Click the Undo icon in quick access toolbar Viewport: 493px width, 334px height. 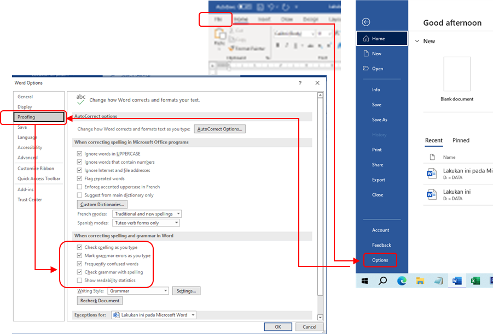(271, 7)
